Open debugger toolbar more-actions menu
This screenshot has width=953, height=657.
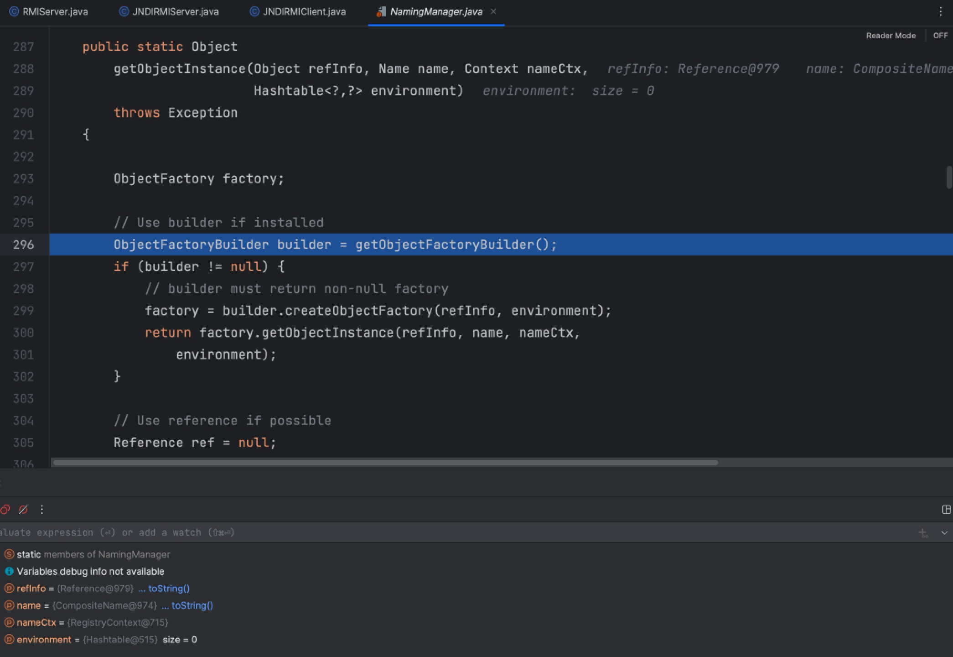(41, 509)
